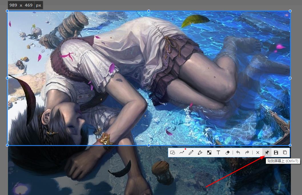Copy the screenshot to clipboard
This screenshot has width=302, height=195.
[x=285, y=153]
